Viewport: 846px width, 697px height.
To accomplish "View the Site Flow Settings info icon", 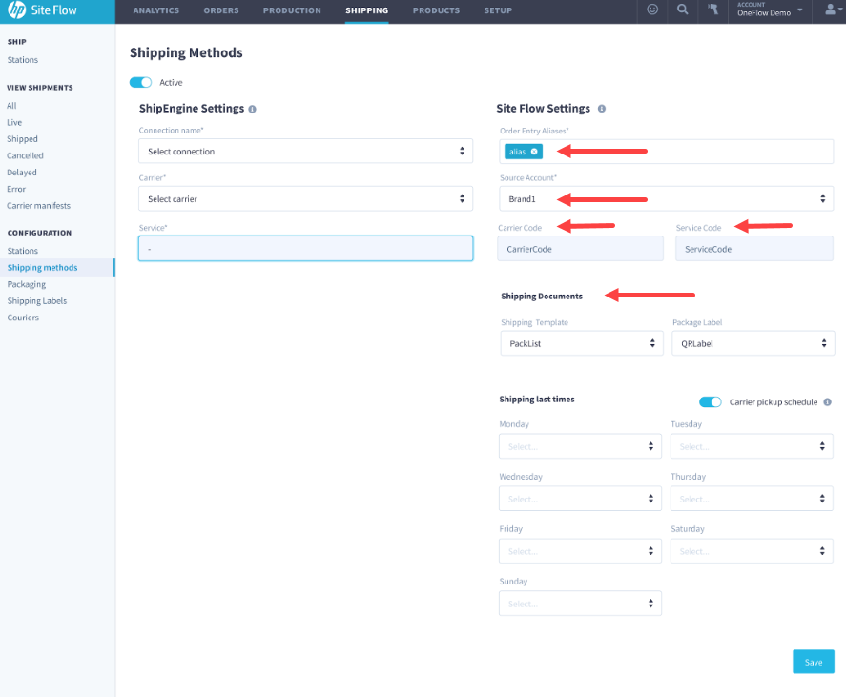I will [602, 109].
